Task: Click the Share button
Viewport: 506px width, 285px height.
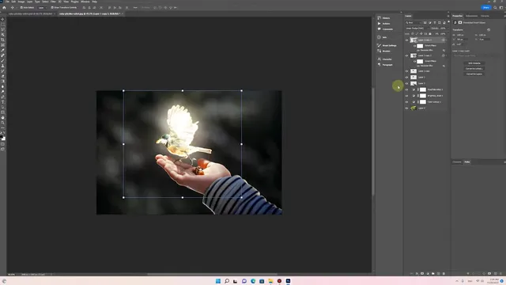Action: click(x=486, y=7)
